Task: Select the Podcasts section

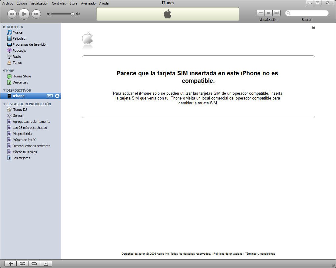Action: coord(19,51)
